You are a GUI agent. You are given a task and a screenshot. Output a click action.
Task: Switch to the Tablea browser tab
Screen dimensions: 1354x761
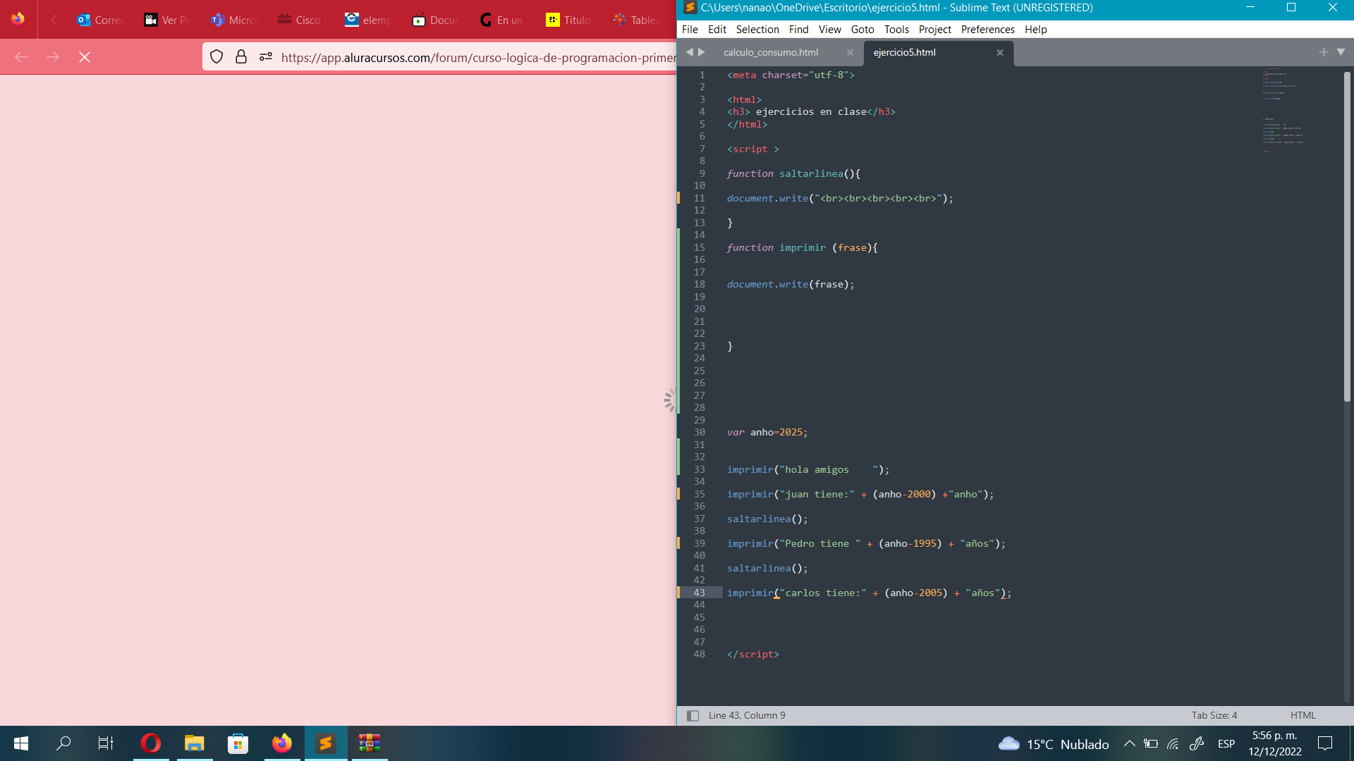[x=636, y=20]
